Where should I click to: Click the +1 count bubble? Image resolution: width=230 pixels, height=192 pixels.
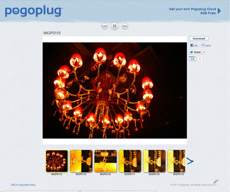pos(200,59)
